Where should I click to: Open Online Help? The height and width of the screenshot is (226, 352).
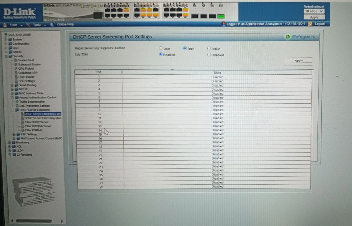(65, 24)
